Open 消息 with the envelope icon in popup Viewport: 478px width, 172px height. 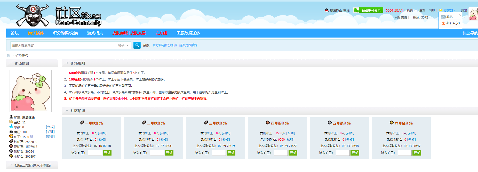click(x=447, y=17)
